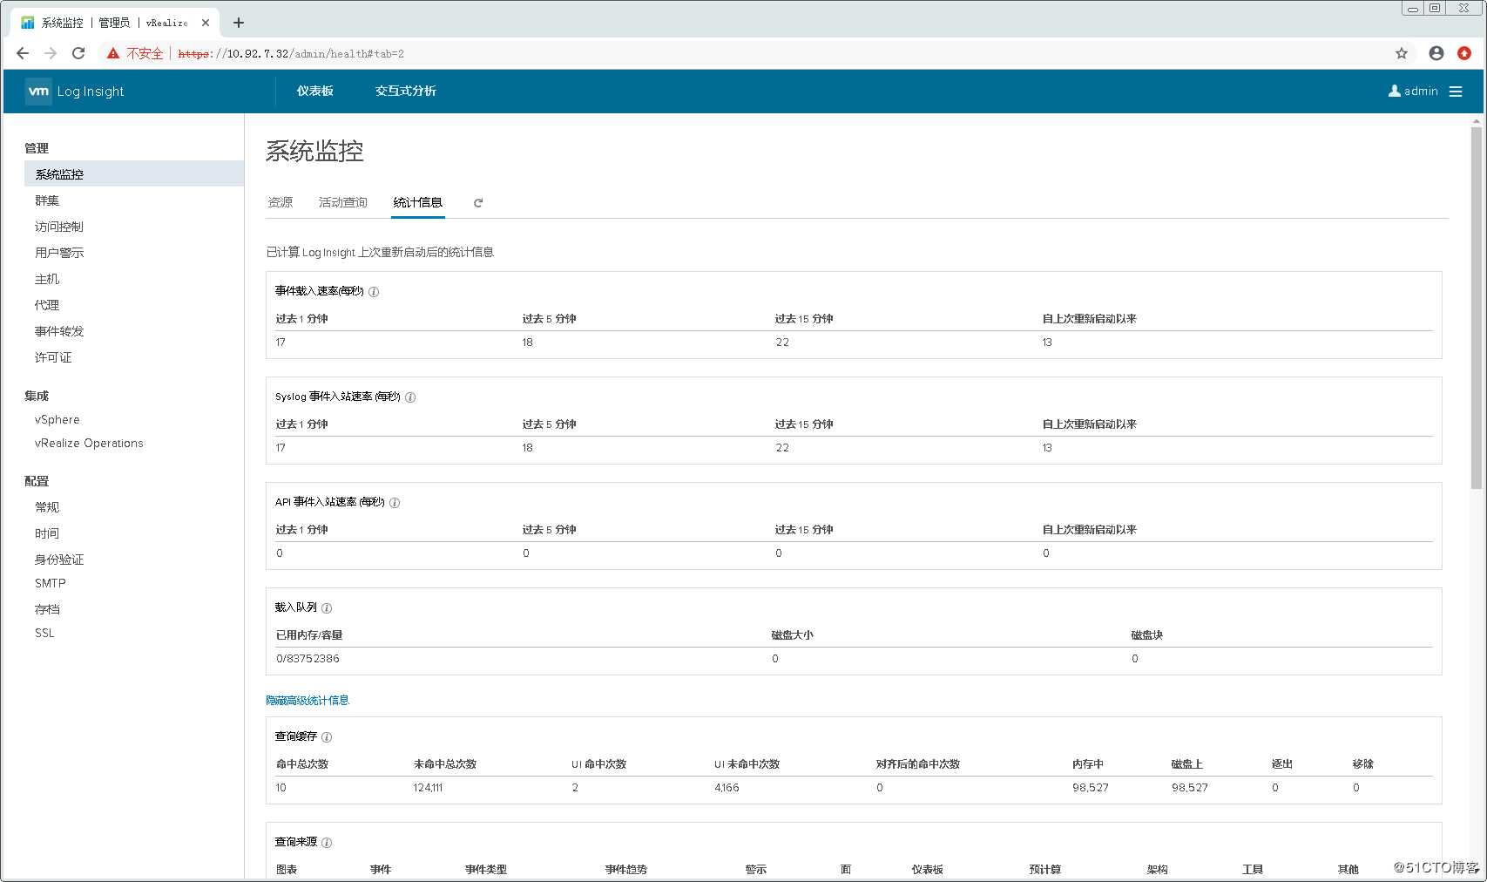This screenshot has width=1487, height=882.
Task: Open info icon next to 载入队列
Action: [327, 608]
